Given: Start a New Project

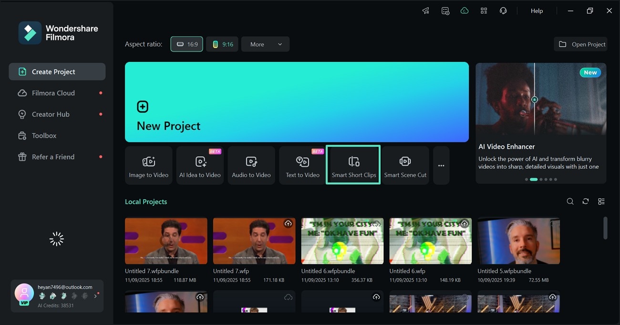Looking at the screenshot, I should click(297, 102).
